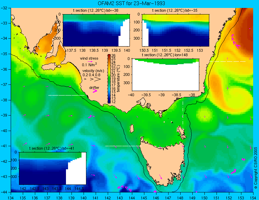The image size is (259, 200).
Task: Click the -38.5 tick of lon=148 inset
Action: [176, 95]
